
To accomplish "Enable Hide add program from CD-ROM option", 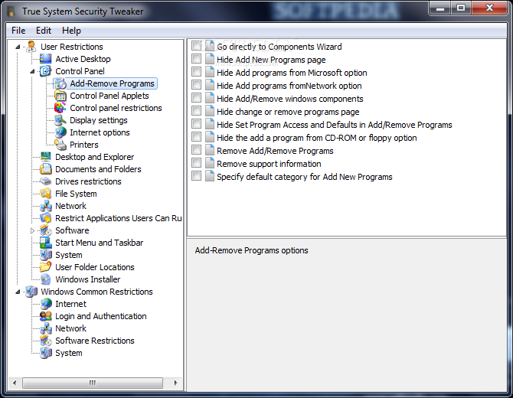I will (196, 137).
